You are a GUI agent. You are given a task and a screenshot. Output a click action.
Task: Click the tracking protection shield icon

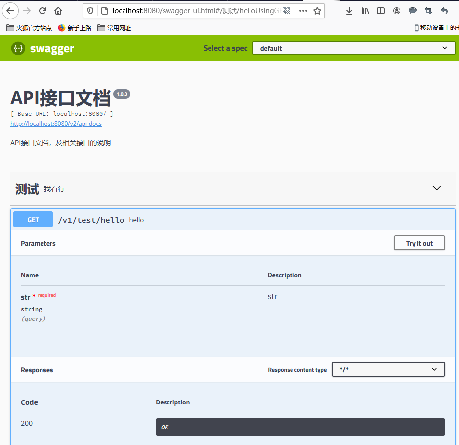pos(90,11)
